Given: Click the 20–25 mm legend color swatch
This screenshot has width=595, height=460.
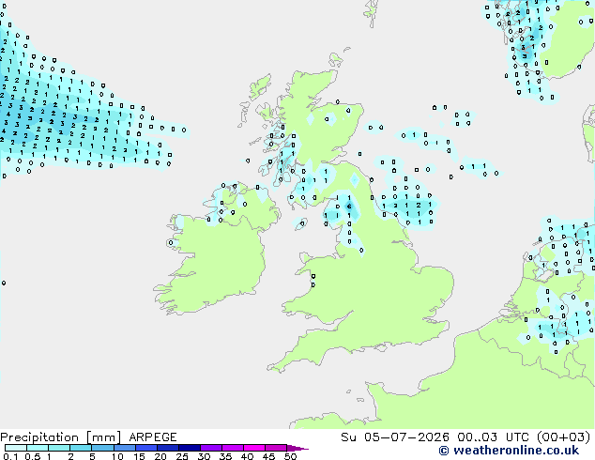Looking at the screenshot, I should click(168, 448).
